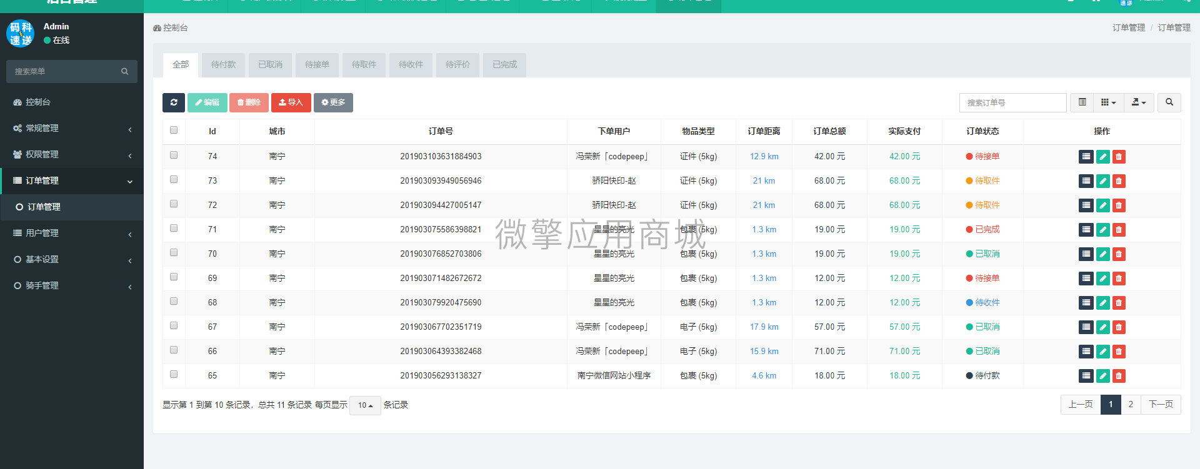Switch to the 全部 tab

[181, 65]
